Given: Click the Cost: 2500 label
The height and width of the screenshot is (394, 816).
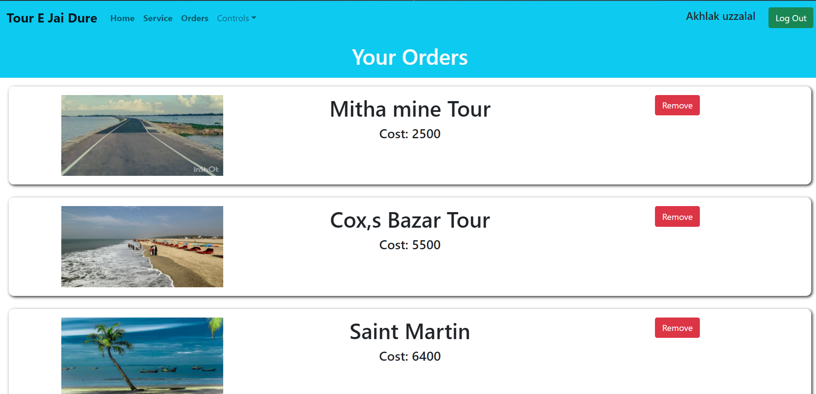Looking at the screenshot, I should 410,134.
